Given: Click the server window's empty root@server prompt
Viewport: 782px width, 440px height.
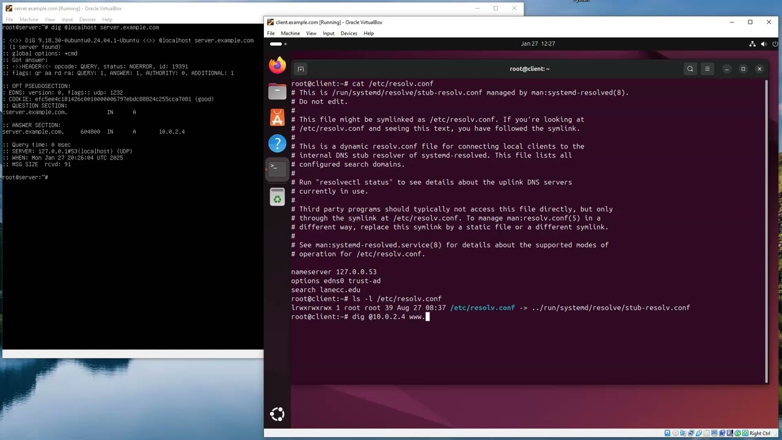Looking at the screenshot, I should click(x=25, y=177).
